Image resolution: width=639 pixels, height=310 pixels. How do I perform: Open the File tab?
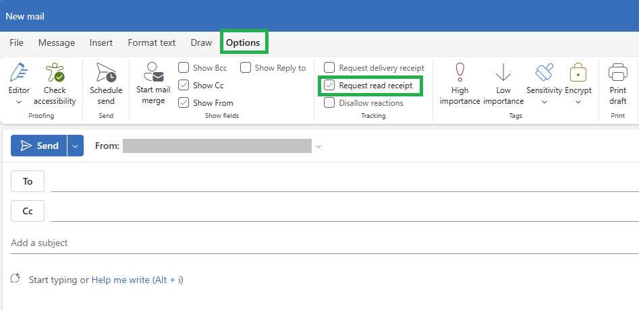[16, 42]
